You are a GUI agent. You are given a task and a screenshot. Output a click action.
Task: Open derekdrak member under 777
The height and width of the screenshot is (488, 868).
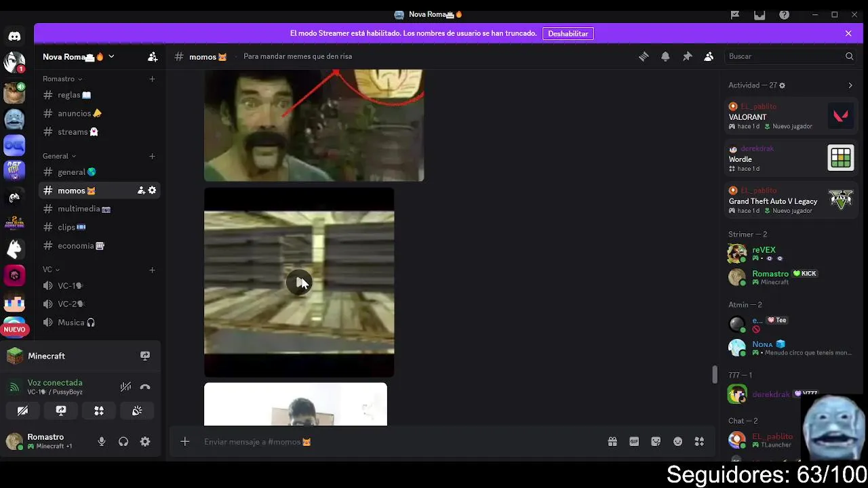[x=763, y=394]
